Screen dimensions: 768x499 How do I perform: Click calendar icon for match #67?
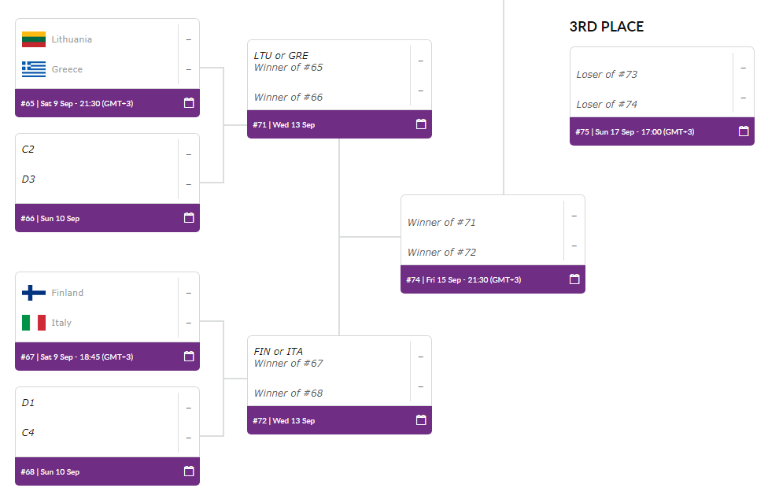click(x=189, y=357)
